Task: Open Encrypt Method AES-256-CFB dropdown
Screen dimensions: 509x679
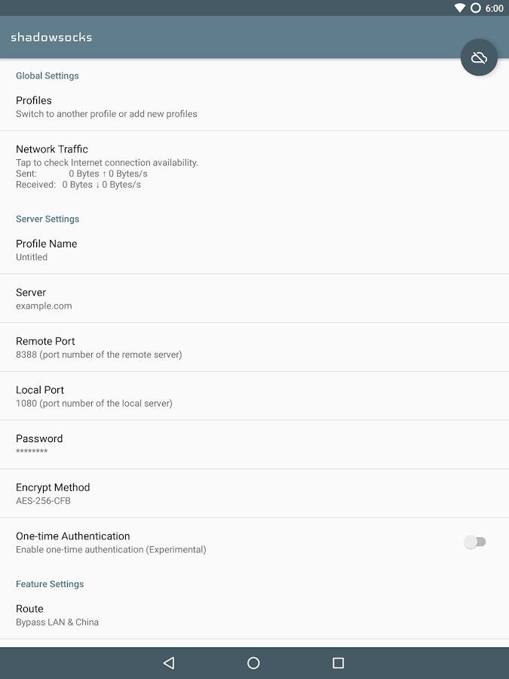Action: pyautogui.click(x=255, y=493)
